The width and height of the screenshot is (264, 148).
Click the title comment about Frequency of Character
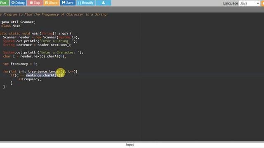tap(53, 14)
